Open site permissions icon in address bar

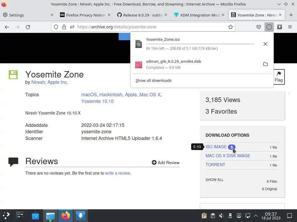click(72, 27)
